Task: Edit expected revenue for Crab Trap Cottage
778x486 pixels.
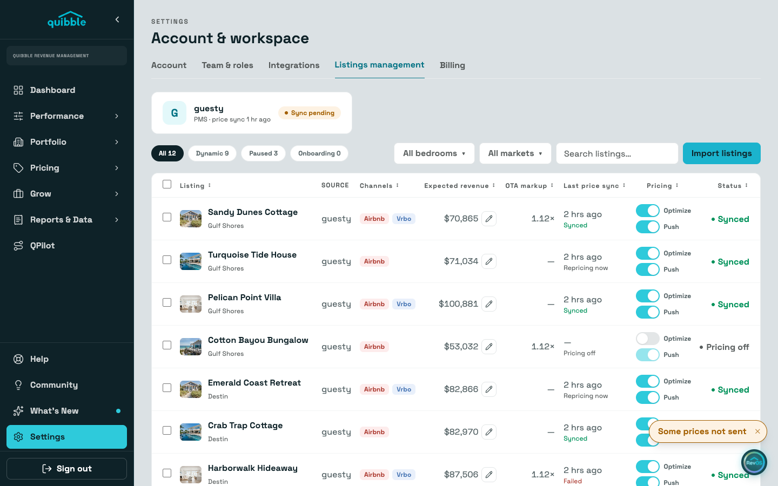Action: pyautogui.click(x=489, y=432)
